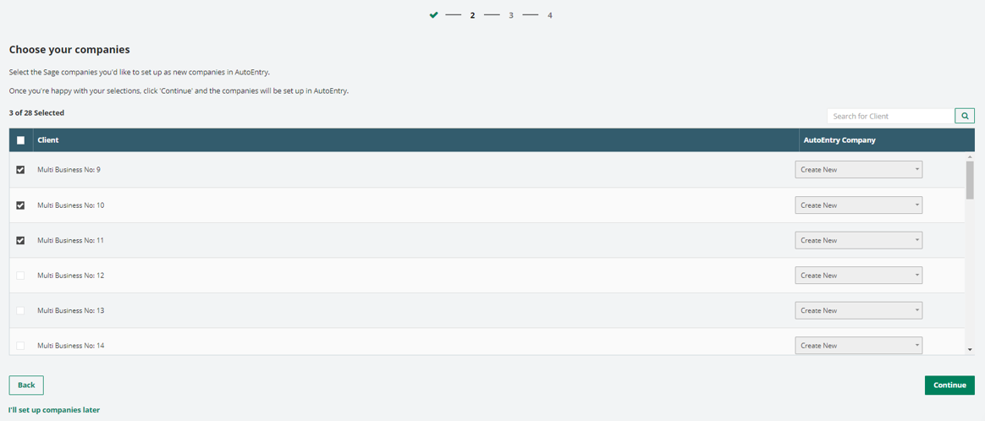Viewport: 985px width, 421px height.
Task: Jump to step 4 in wizard
Action: click(550, 15)
